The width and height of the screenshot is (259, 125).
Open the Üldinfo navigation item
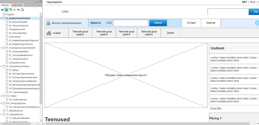170,33
